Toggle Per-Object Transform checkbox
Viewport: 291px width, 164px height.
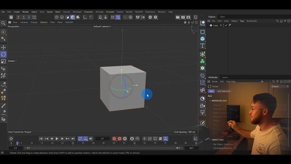click(x=236, y=144)
